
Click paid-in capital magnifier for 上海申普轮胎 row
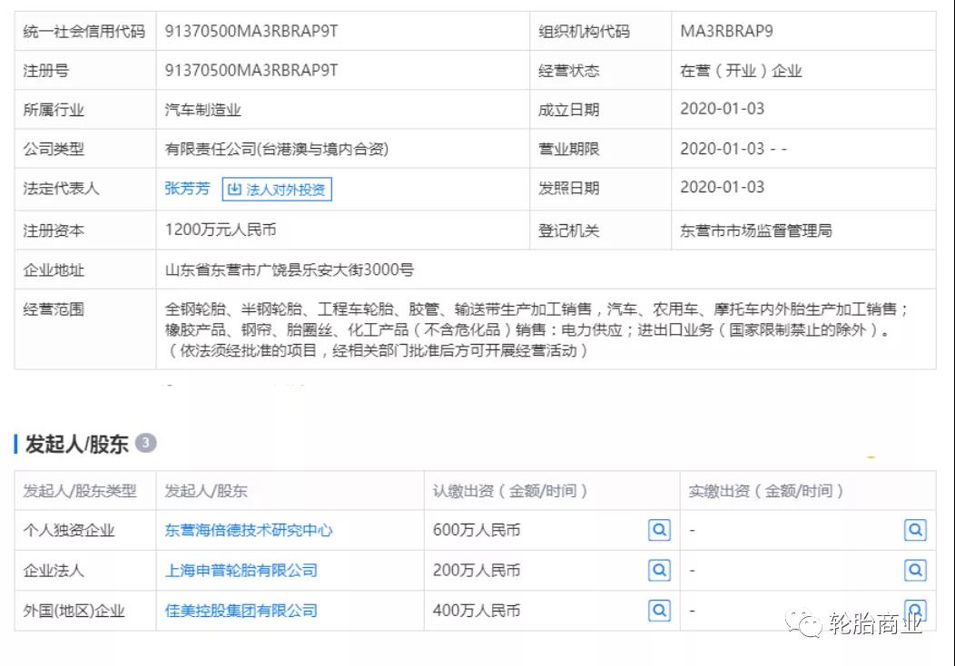[x=915, y=571]
